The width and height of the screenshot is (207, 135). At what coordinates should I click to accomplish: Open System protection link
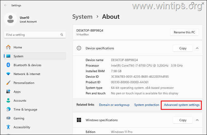(x=147, y=105)
